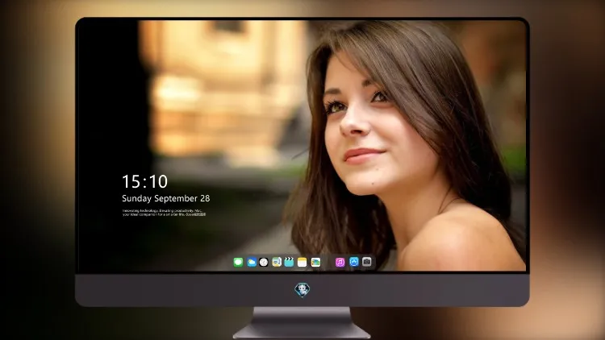Click the Sunday September 28 date text
The height and width of the screenshot is (340, 605).
[x=166, y=198]
